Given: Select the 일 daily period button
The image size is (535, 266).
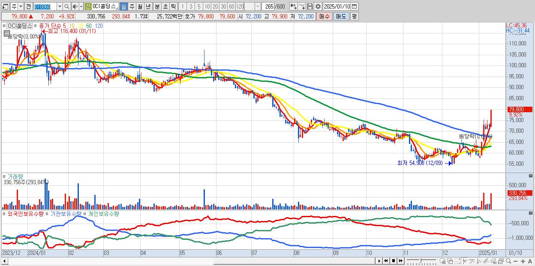Looking at the screenshot, I should [123, 6].
